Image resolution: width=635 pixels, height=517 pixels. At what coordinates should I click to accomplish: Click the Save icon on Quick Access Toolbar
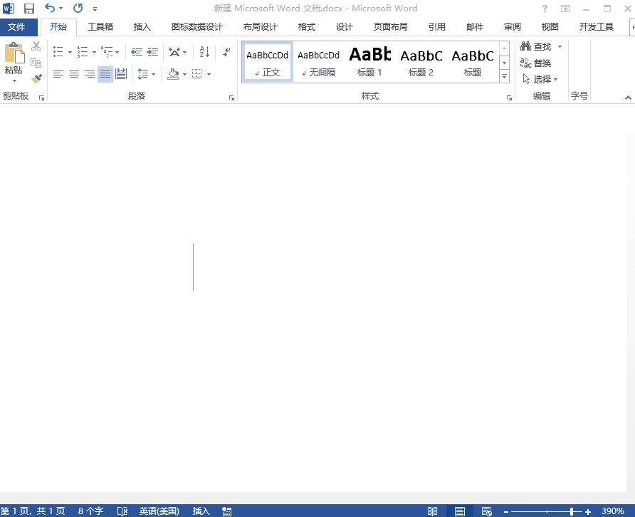pos(28,8)
